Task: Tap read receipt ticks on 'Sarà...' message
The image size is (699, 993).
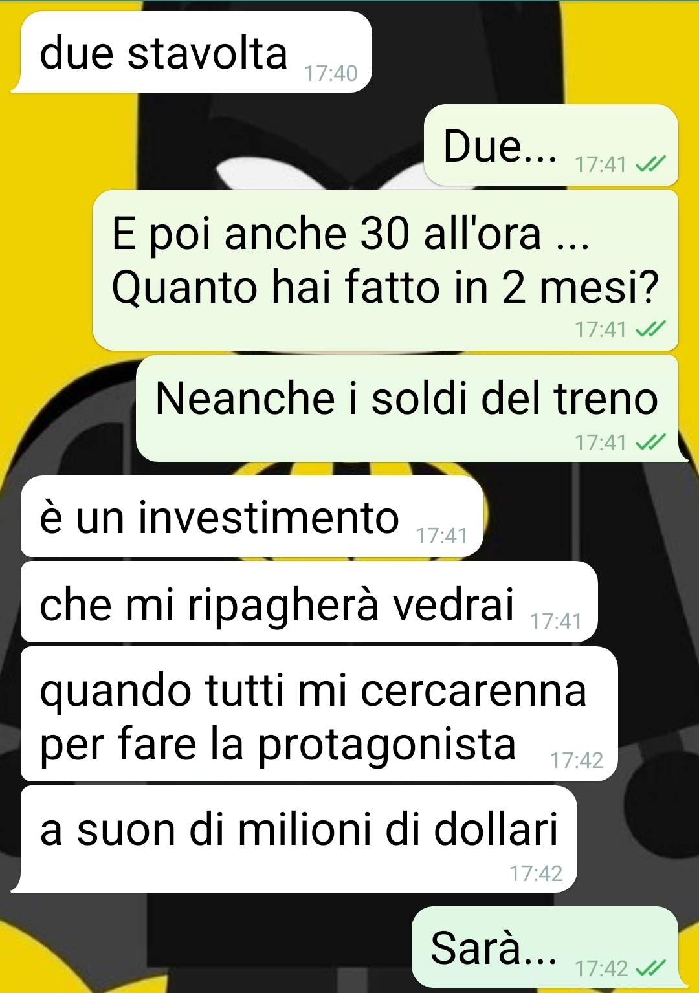Action: (x=650, y=969)
